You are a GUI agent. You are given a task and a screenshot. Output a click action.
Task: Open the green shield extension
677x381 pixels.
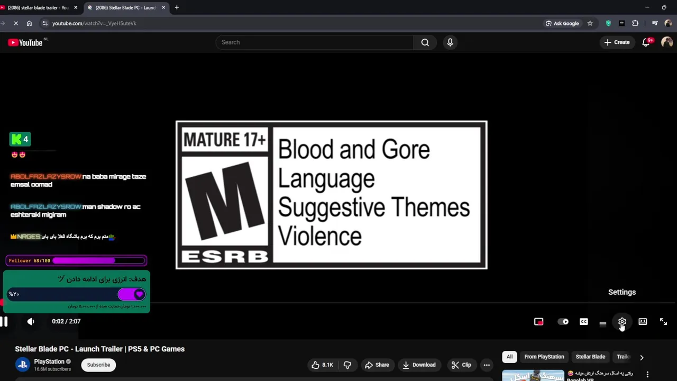(x=608, y=23)
